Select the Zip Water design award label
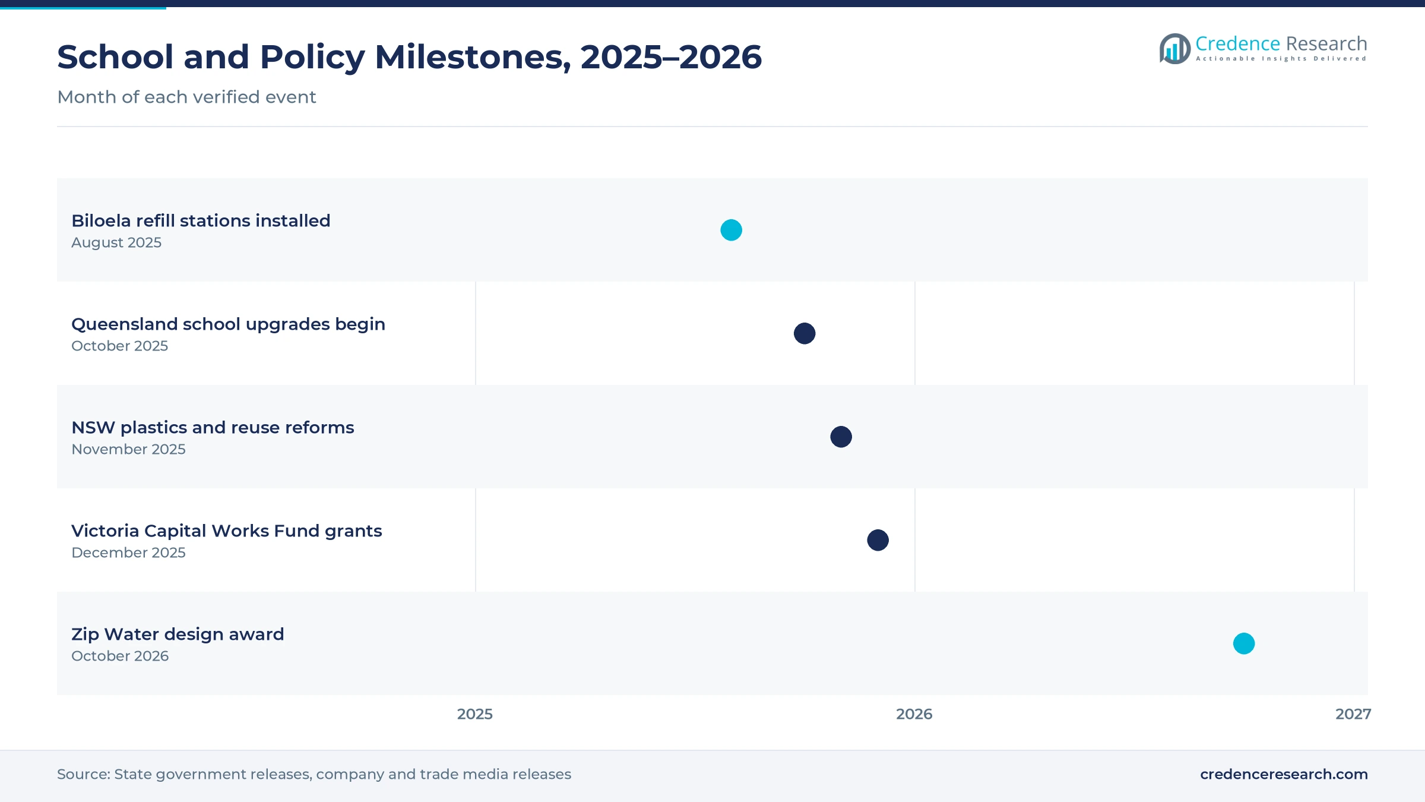The width and height of the screenshot is (1425, 802). coord(178,634)
